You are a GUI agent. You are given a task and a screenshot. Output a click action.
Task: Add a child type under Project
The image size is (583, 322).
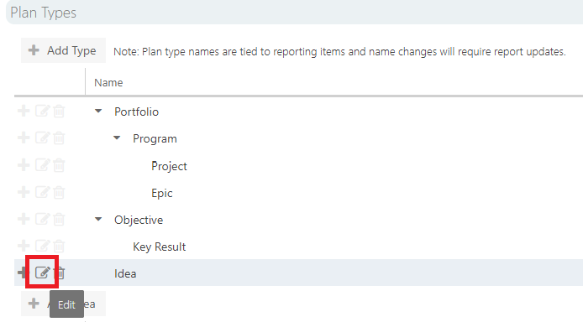(x=24, y=164)
